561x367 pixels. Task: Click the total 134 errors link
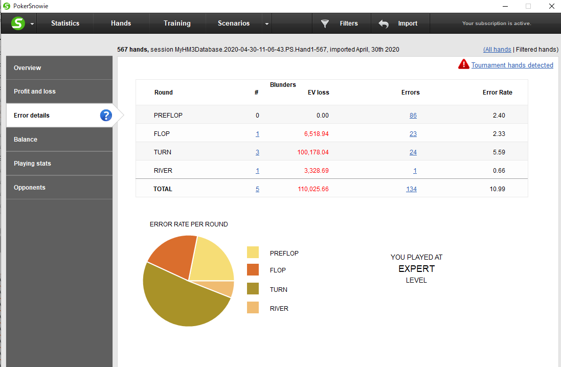[412, 189]
